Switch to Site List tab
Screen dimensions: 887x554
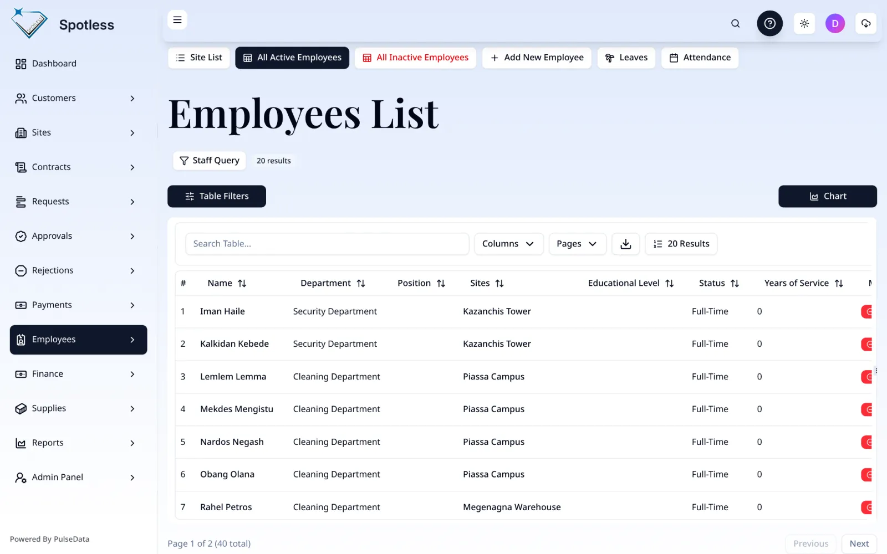pos(199,58)
